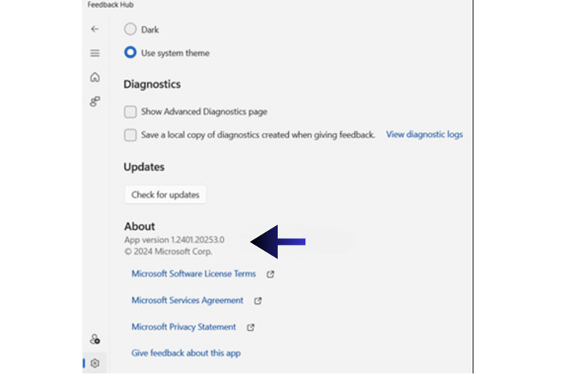Open Microsoft Privacy Statement link
Viewport: 564px width, 376px height.
tap(184, 327)
